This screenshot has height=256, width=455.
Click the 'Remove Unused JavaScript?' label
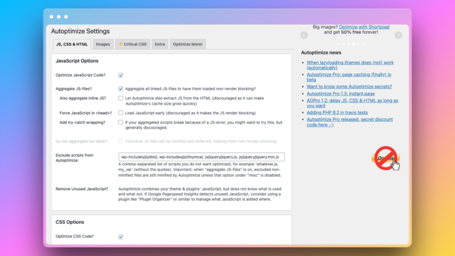[82, 188]
